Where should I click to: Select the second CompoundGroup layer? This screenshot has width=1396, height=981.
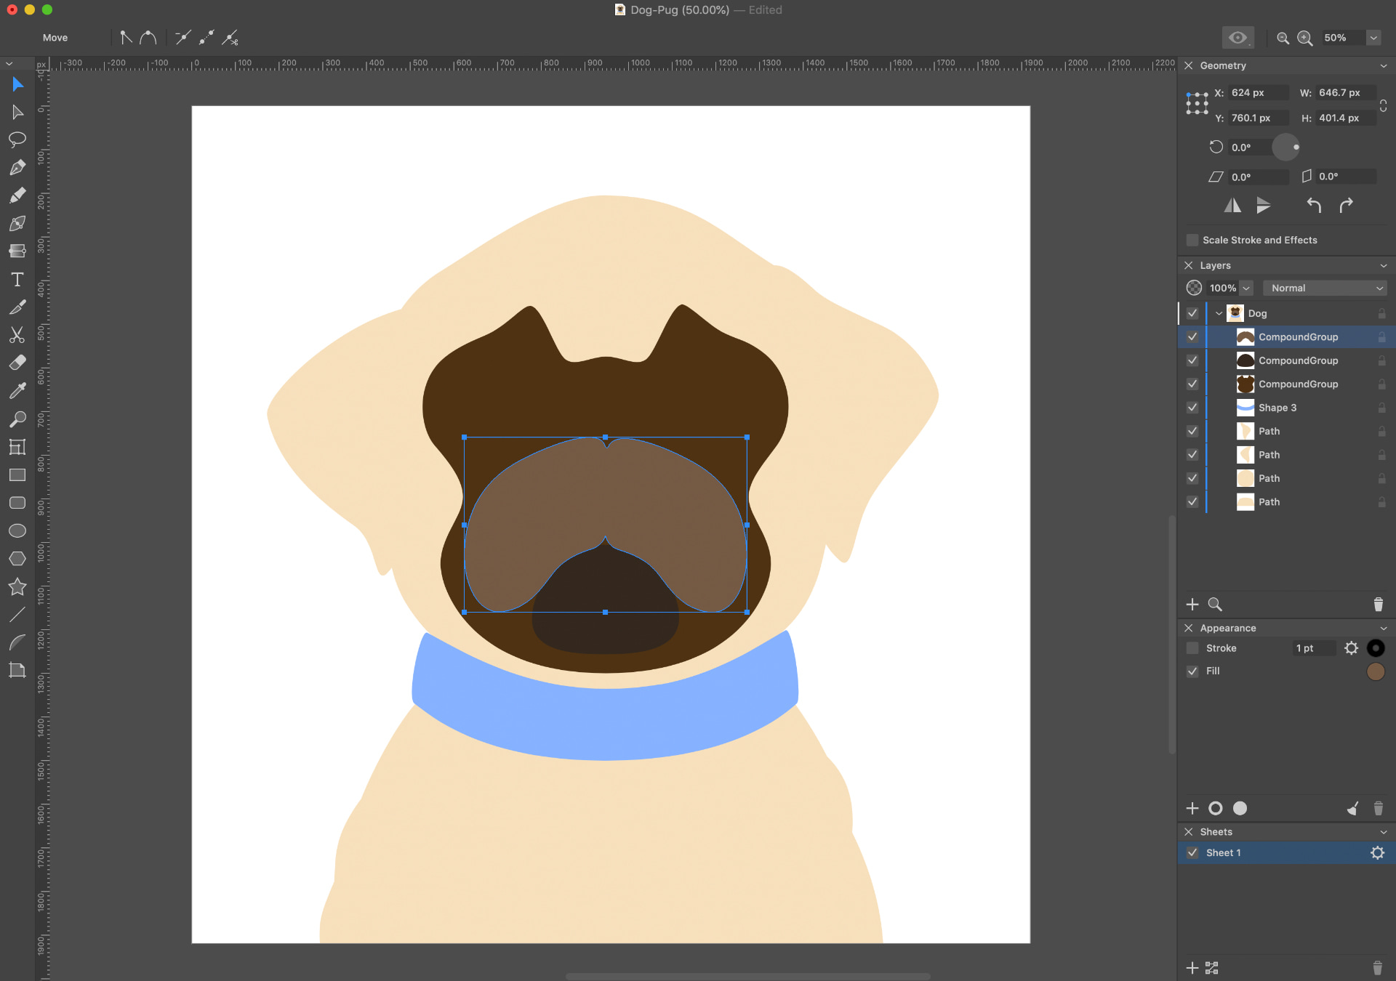click(1298, 360)
